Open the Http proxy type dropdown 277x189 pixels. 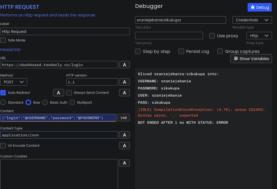click(259, 36)
